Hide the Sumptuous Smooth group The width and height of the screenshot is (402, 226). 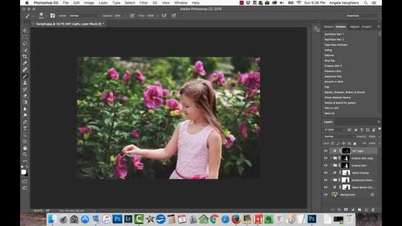(x=325, y=180)
